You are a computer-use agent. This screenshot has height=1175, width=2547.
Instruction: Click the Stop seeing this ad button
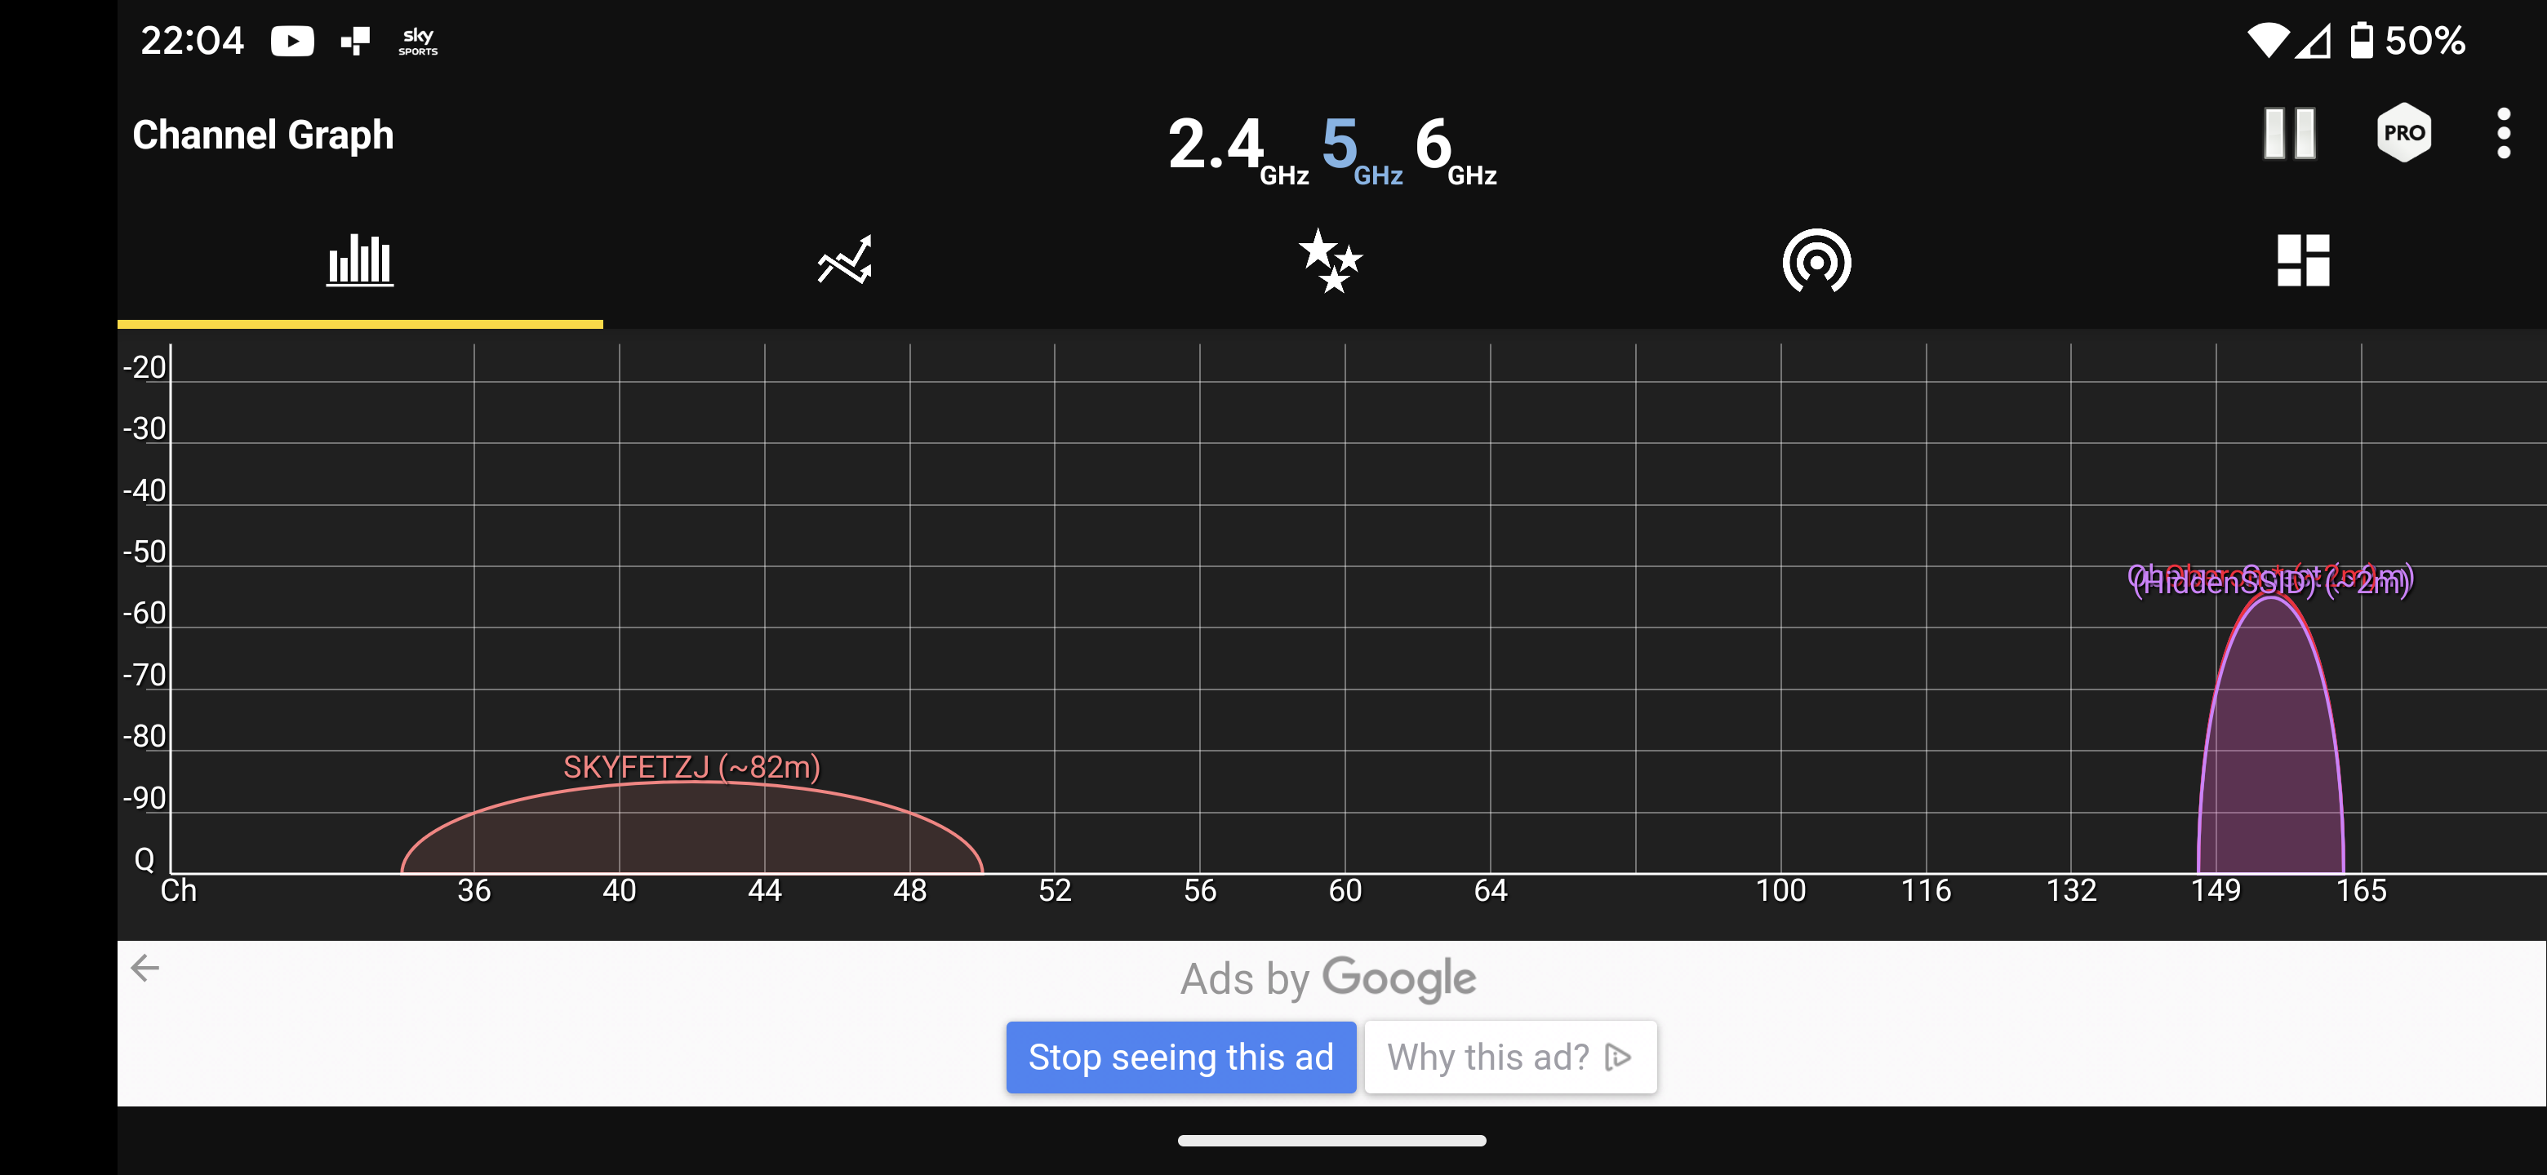[1180, 1057]
